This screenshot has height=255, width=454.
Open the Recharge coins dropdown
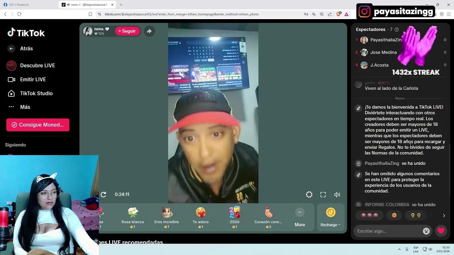point(331,217)
